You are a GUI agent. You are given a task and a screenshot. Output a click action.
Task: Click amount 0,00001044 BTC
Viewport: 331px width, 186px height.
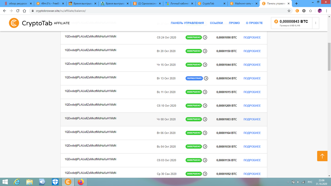pos(226,65)
